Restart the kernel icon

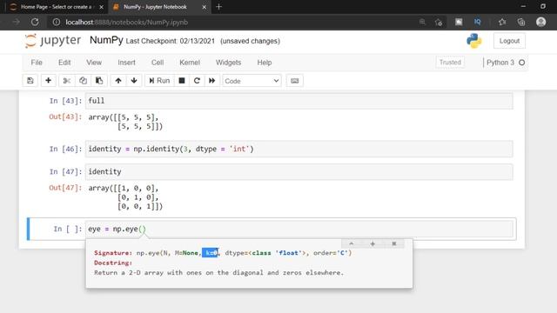point(197,81)
